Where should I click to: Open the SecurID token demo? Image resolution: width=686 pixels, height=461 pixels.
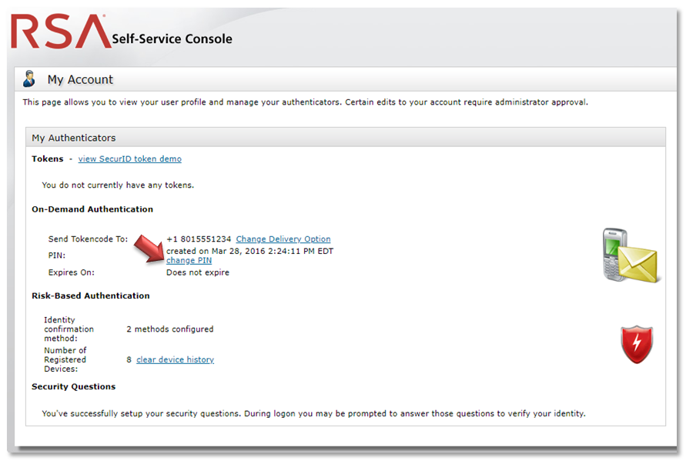(129, 159)
